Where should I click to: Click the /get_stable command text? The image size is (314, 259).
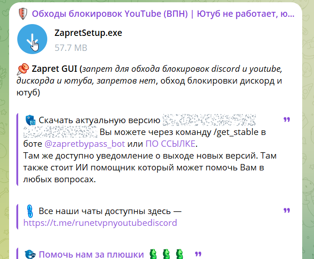(x=236, y=132)
